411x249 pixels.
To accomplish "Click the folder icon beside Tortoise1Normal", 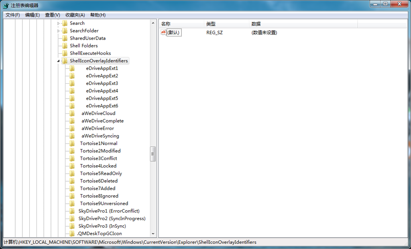I will [72, 144].
